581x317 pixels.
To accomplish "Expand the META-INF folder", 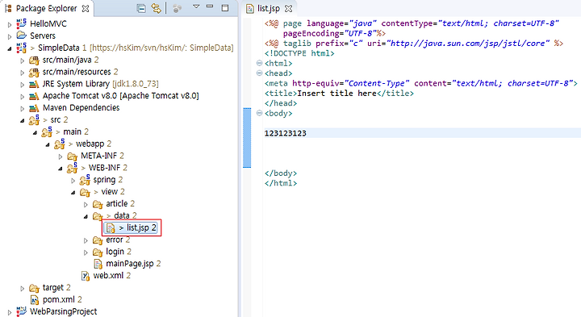I will [x=61, y=156].
